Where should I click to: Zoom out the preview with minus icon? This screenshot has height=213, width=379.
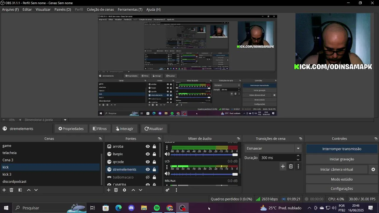point(4,120)
